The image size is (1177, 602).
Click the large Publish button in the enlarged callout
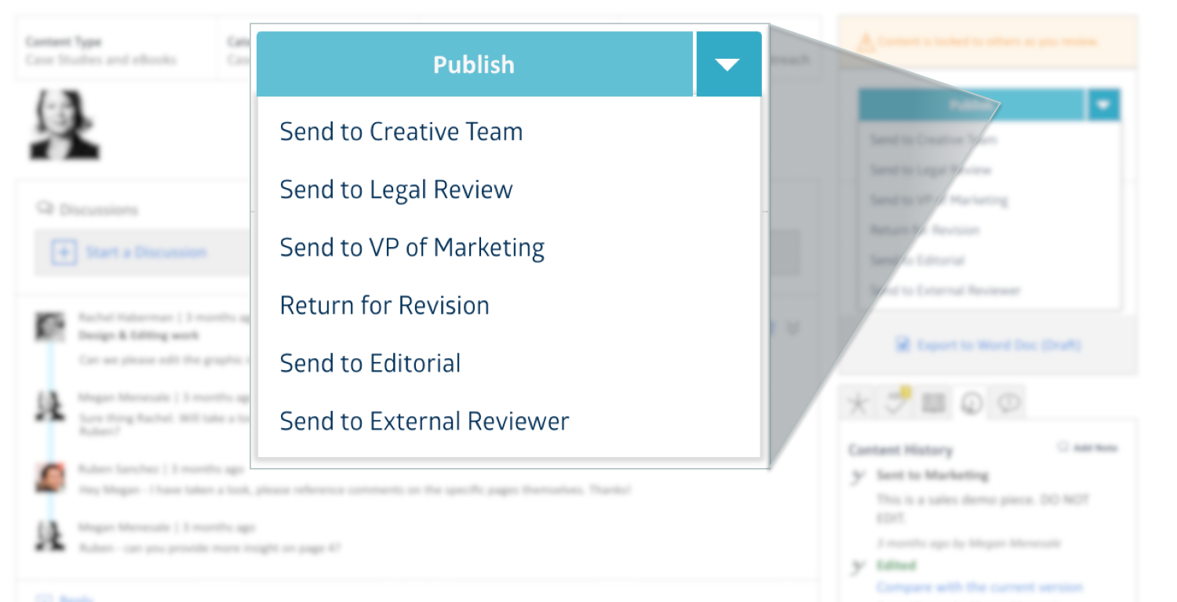click(475, 64)
